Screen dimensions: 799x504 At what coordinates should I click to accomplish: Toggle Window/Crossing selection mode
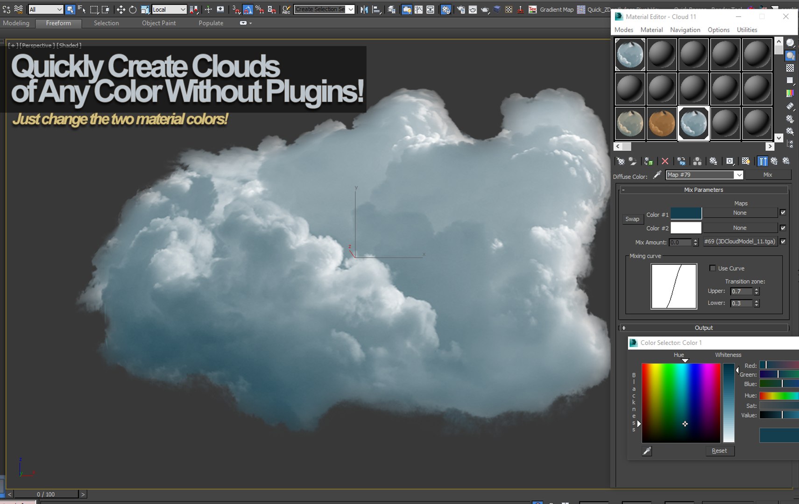click(x=106, y=9)
